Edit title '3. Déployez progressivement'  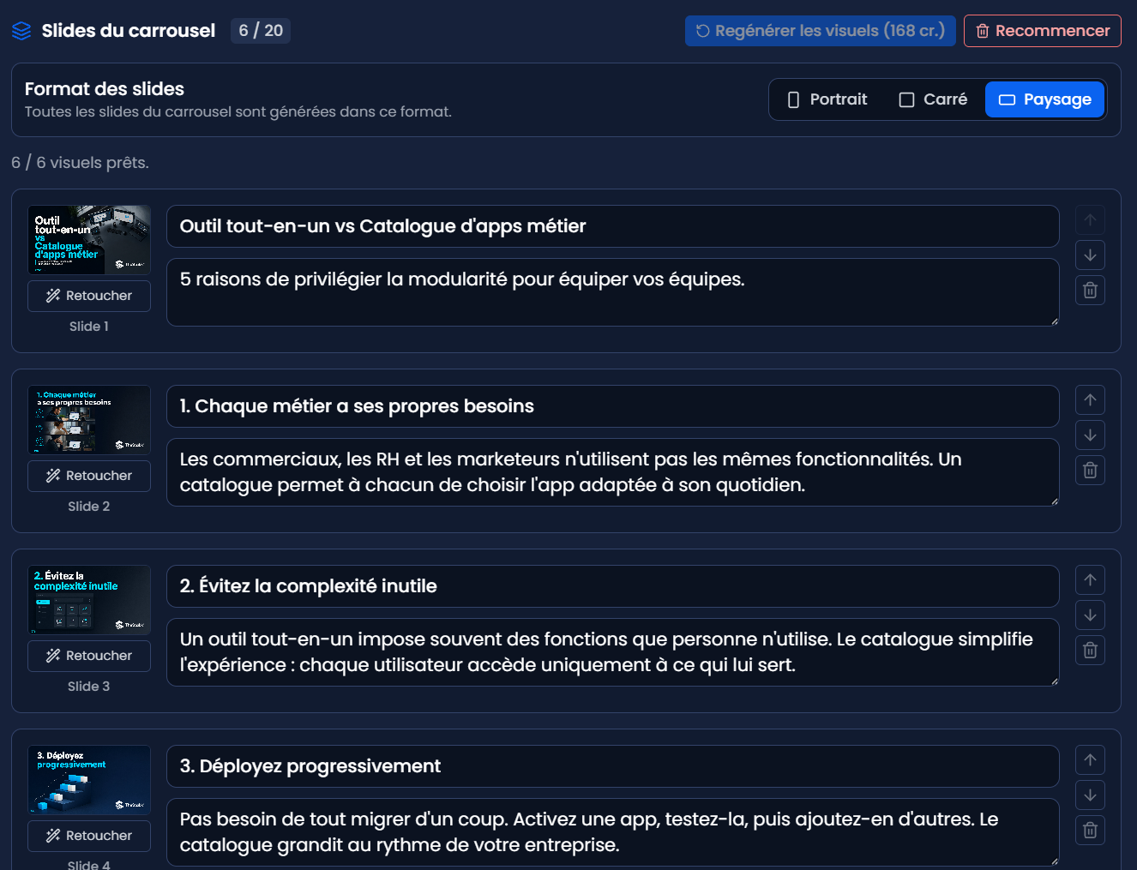pos(613,766)
